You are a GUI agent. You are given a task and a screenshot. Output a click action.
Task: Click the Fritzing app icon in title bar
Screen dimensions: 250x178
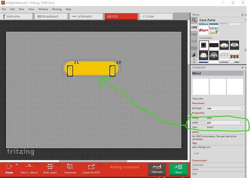(x=3, y=3)
